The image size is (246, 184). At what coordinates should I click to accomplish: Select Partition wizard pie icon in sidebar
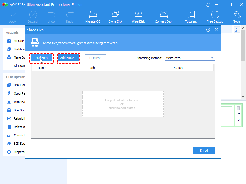9,49
